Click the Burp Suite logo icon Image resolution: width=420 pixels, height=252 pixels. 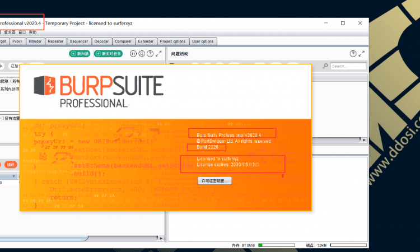click(x=44, y=86)
